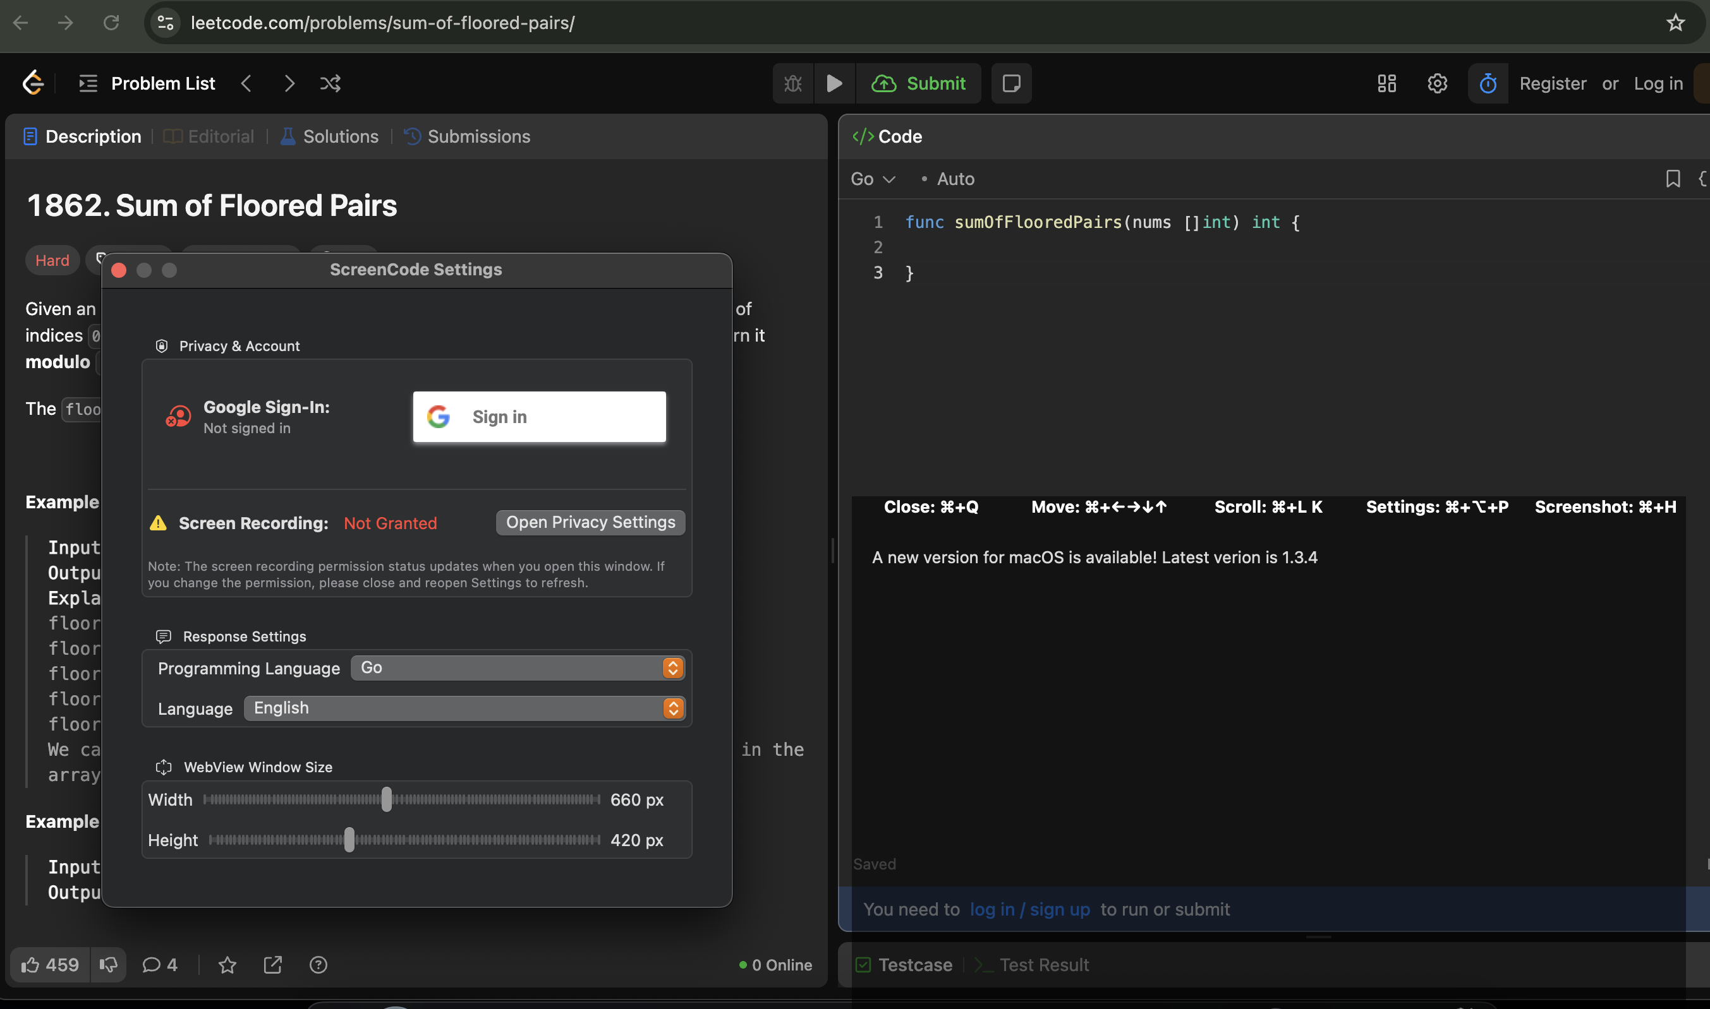The image size is (1710, 1009).
Task: Click the Hard difficulty tag
Action: pyautogui.click(x=52, y=260)
